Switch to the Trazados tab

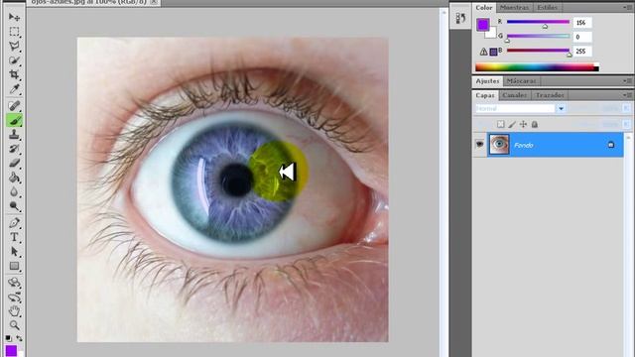[x=550, y=95]
